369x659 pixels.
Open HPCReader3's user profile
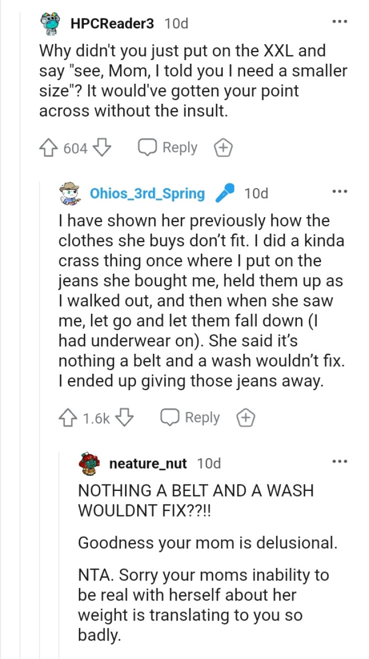(112, 24)
